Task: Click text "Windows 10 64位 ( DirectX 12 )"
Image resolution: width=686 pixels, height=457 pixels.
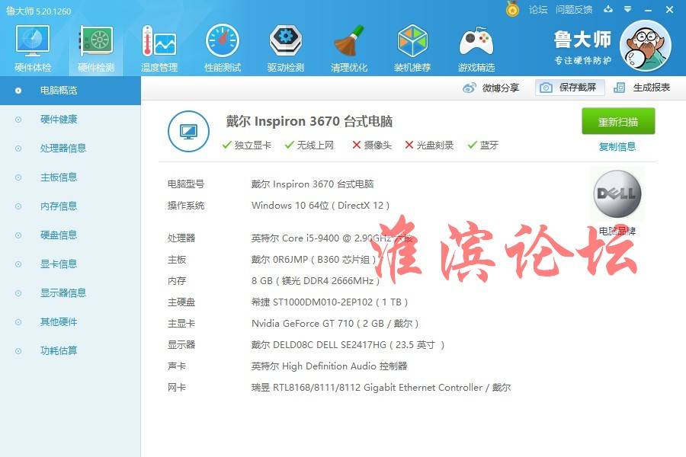Action: pyautogui.click(x=320, y=206)
